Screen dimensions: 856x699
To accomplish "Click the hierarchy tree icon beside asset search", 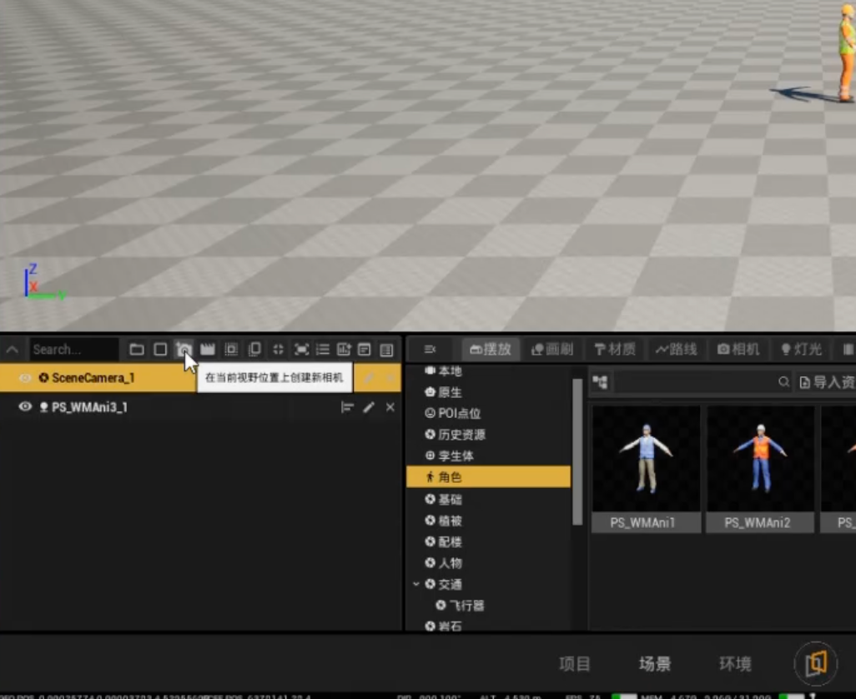I will (600, 382).
